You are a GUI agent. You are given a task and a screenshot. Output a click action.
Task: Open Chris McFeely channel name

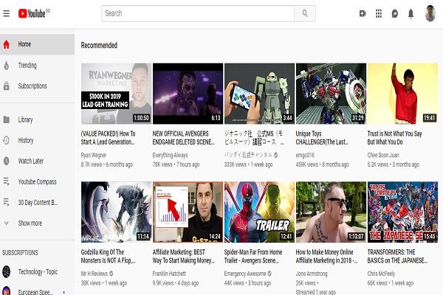tap(381, 274)
